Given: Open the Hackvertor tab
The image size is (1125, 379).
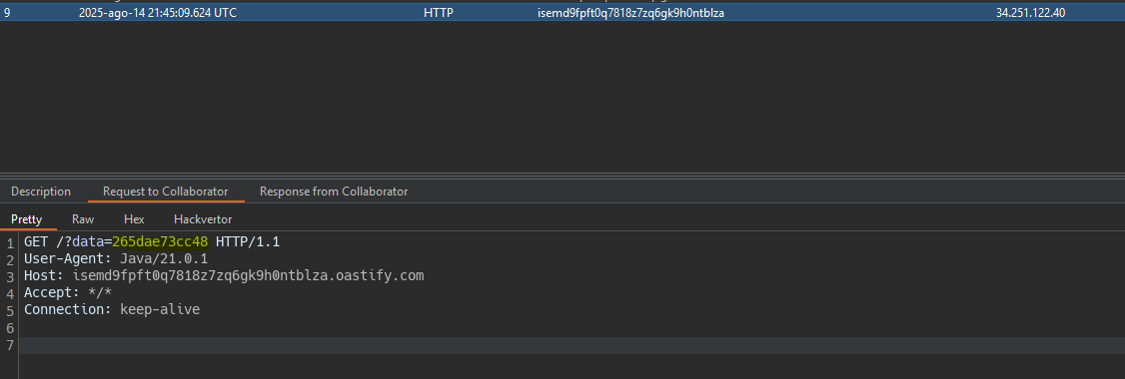Looking at the screenshot, I should point(203,219).
